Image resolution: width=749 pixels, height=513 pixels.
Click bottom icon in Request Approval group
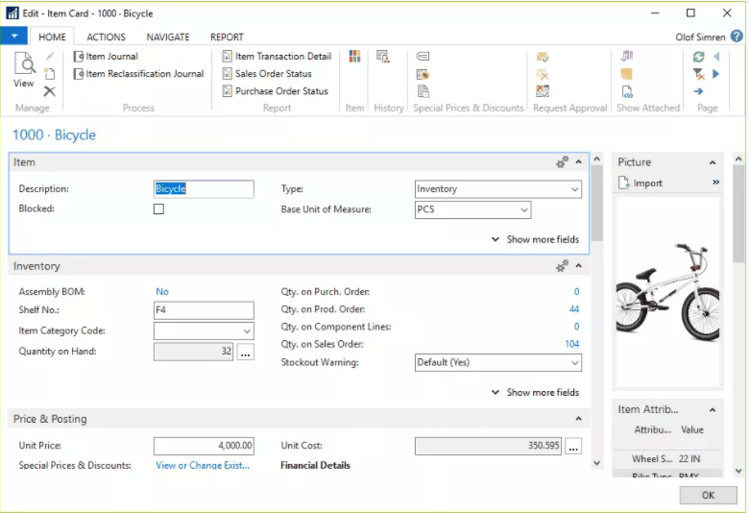click(x=543, y=91)
